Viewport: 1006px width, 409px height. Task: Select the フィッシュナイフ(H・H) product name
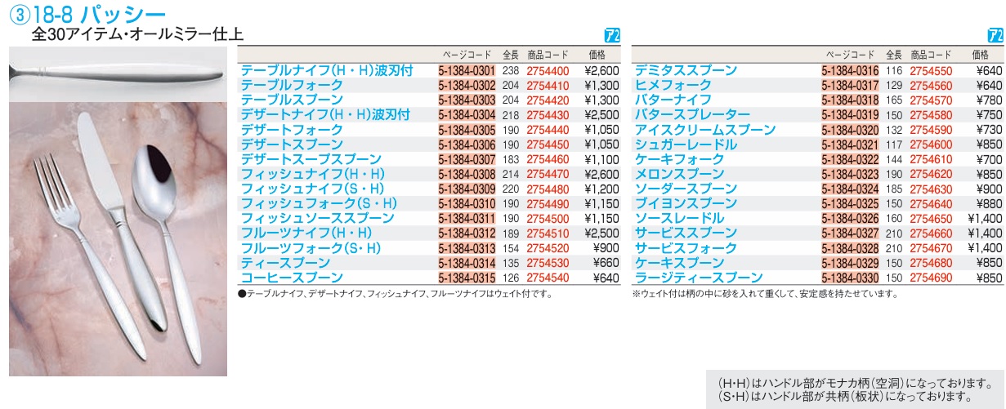pyautogui.click(x=312, y=174)
